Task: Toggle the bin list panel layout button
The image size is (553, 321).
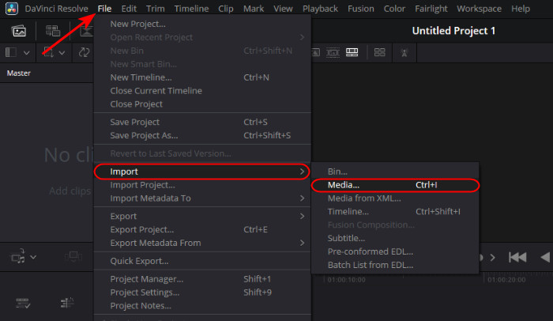Action: (x=11, y=52)
